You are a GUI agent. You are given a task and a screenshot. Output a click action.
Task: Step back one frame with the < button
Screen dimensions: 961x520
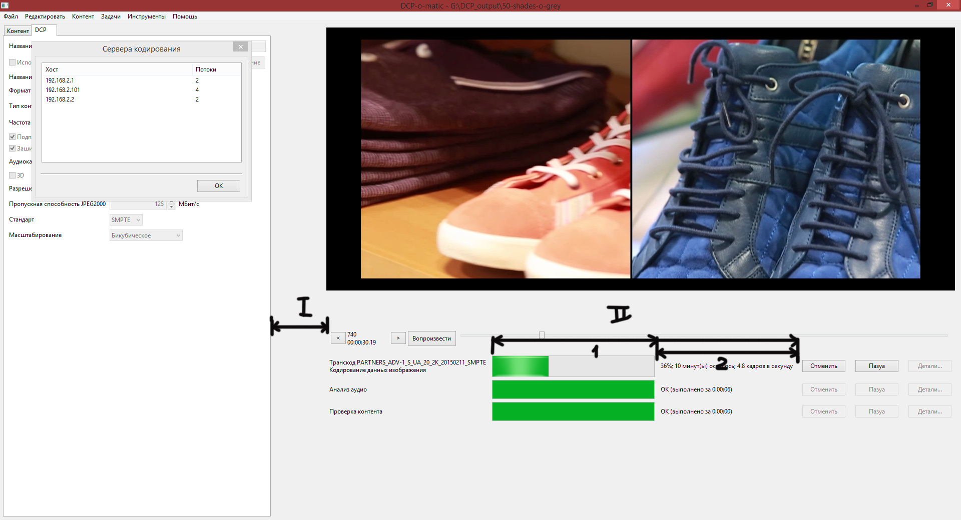pos(338,338)
